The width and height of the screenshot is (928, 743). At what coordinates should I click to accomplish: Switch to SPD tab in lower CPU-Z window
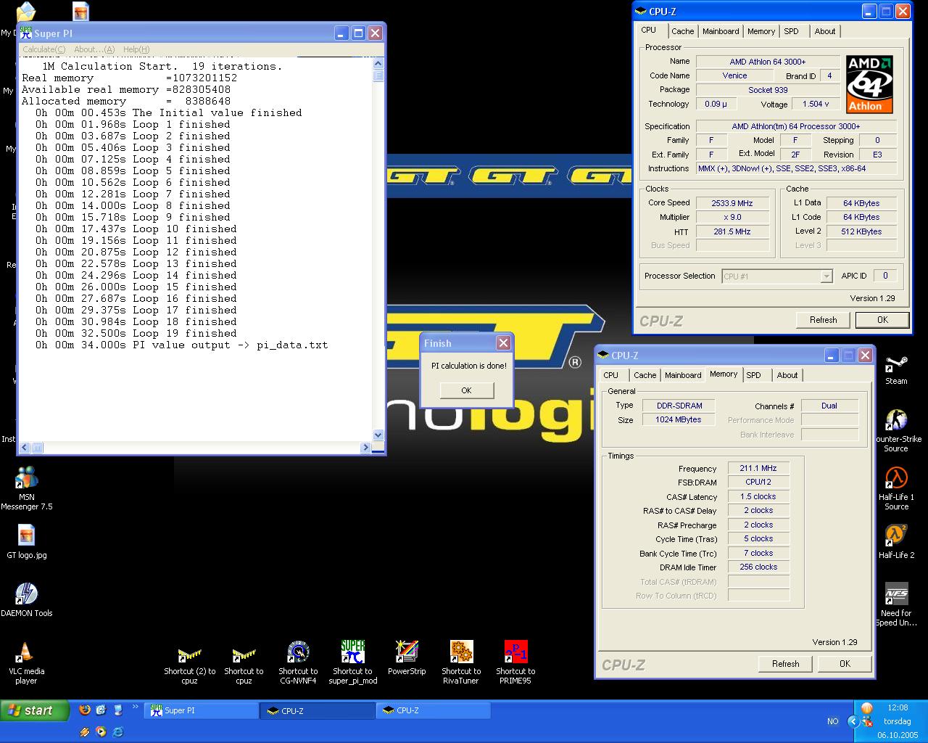[x=754, y=375]
